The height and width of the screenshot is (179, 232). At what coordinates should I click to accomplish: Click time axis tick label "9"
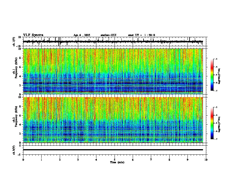pos(187,160)
